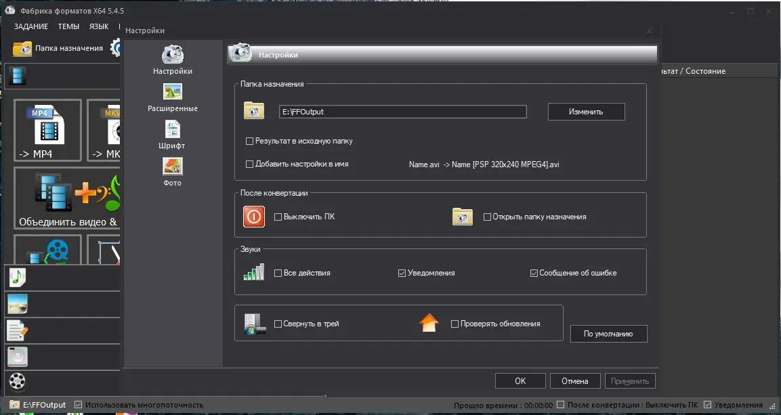This screenshot has width=781, height=415.
Task: Expand the ROM device disc icon
Action: tap(18, 357)
